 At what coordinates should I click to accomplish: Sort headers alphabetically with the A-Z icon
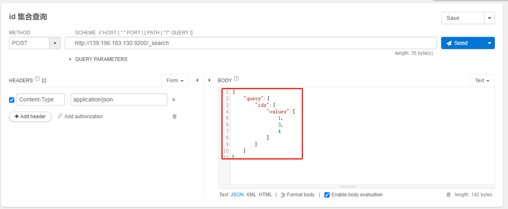(x=44, y=81)
